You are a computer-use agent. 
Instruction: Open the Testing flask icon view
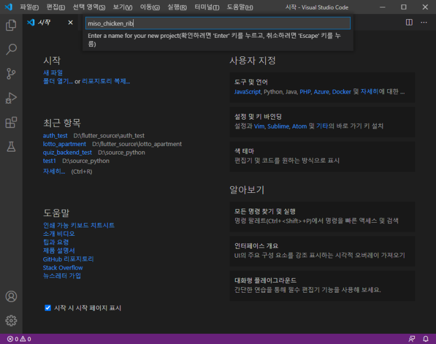(x=11, y=147)
